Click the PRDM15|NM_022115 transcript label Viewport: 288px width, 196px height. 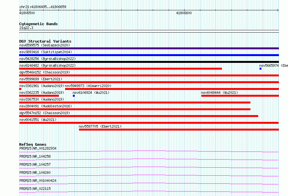pos(35,189)
